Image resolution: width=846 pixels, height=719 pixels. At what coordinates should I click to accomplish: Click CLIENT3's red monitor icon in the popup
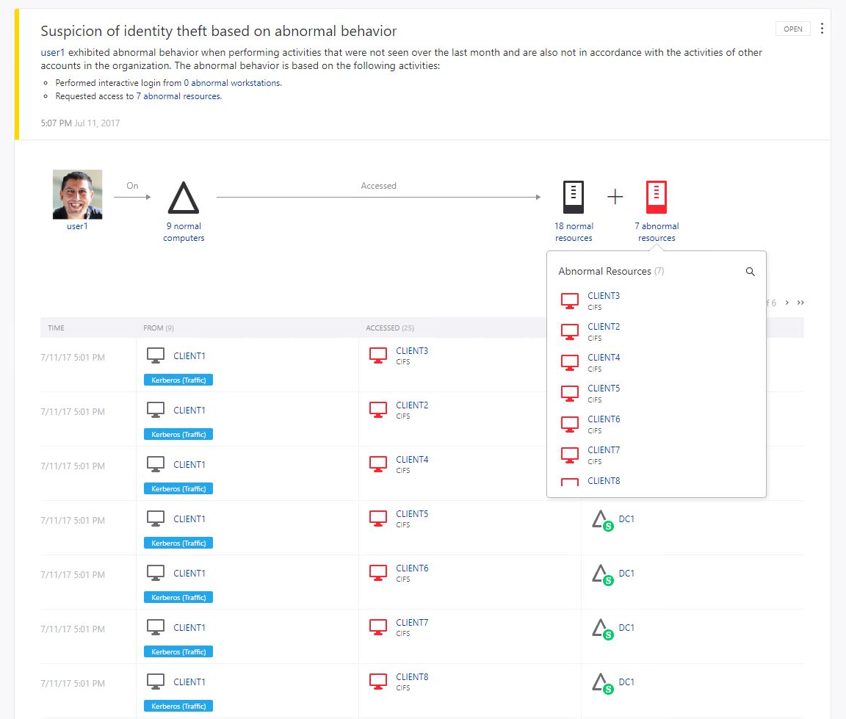coord(569,300)
